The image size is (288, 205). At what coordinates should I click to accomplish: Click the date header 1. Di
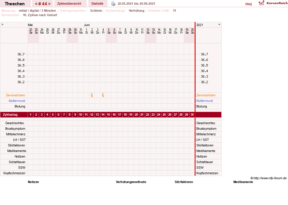(87, 31)
